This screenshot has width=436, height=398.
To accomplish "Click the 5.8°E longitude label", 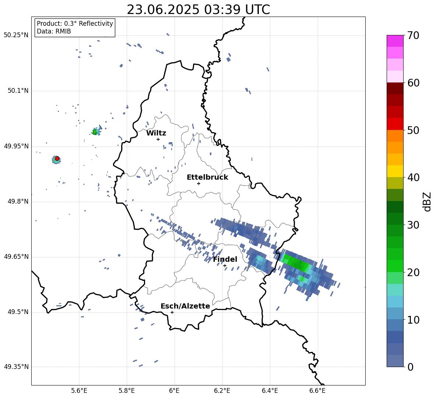I will 127,391.
